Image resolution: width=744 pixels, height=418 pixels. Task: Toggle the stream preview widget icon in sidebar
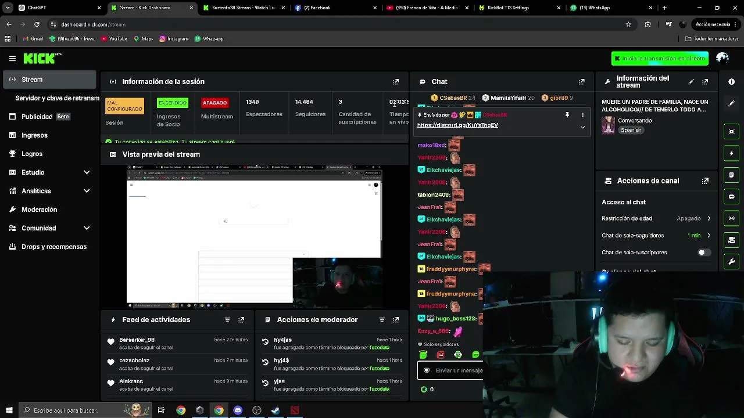[x=732, y=131]
